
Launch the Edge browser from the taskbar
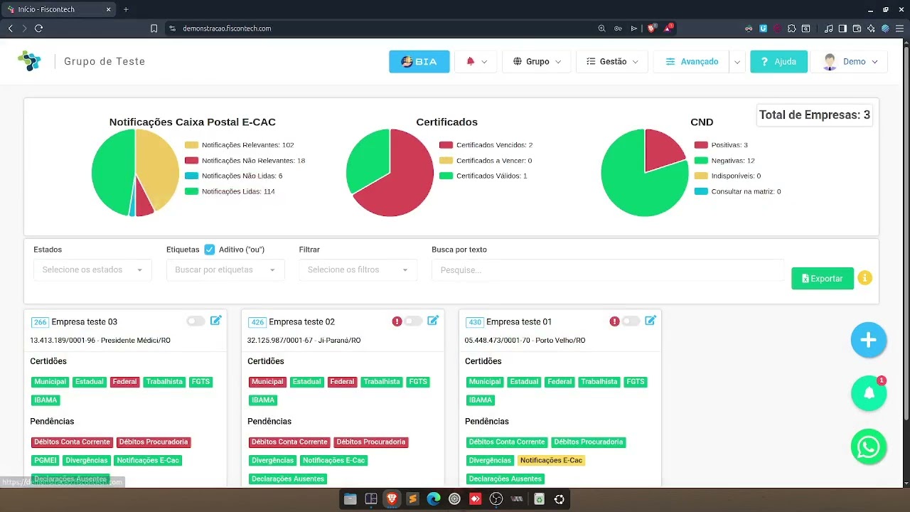click(x=434, y=499)
